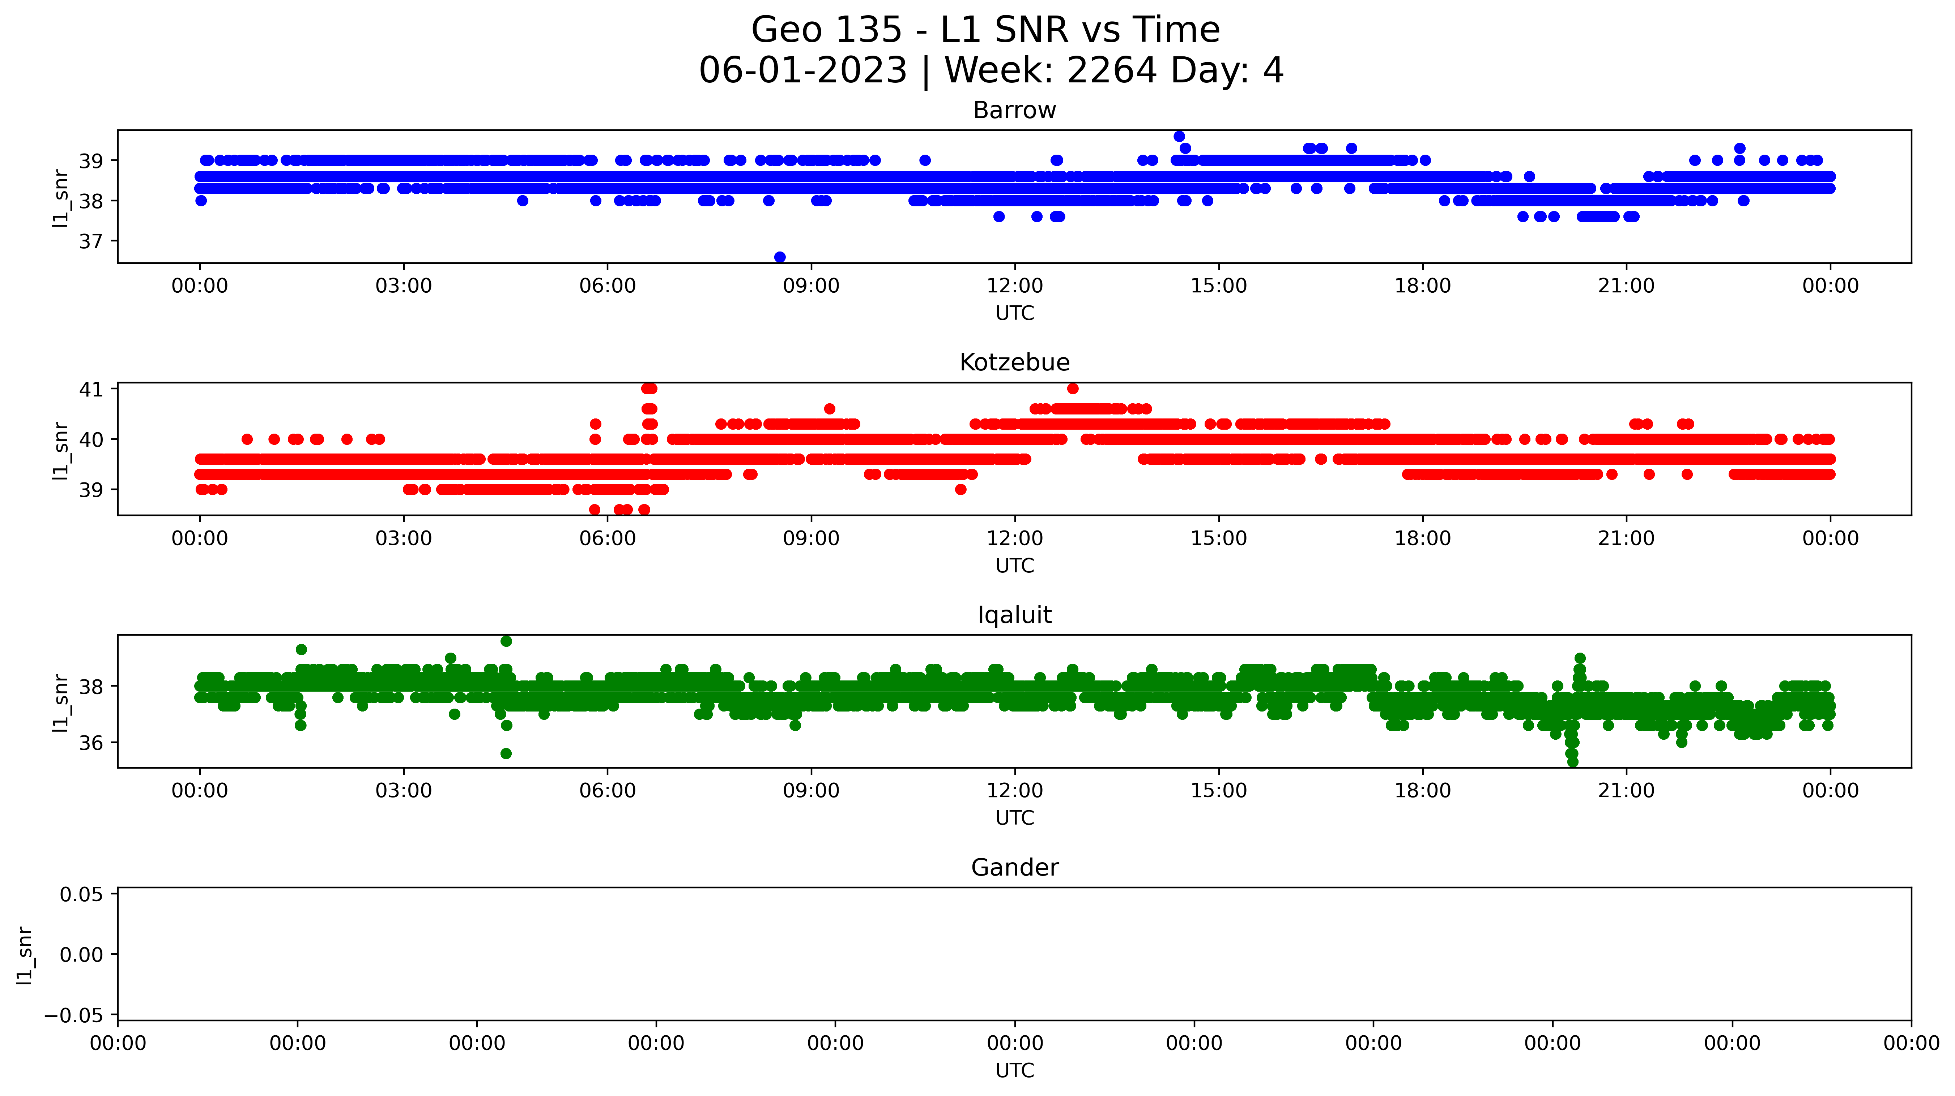
Task: Click the 15:00 tick on the Barrow axis
Action: pos(1219,286)
